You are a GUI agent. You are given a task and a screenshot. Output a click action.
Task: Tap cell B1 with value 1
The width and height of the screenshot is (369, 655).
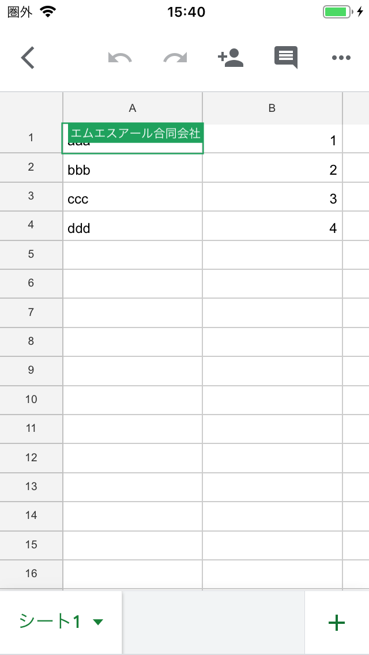[x=272, y=141]
